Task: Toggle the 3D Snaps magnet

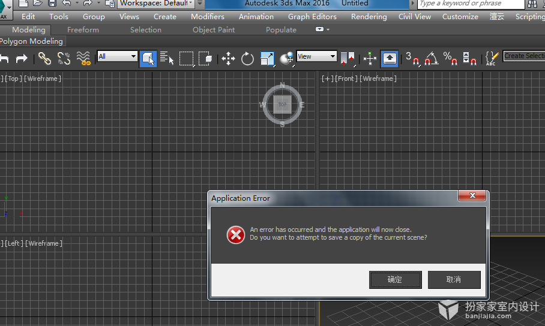Action: point(412,58)
